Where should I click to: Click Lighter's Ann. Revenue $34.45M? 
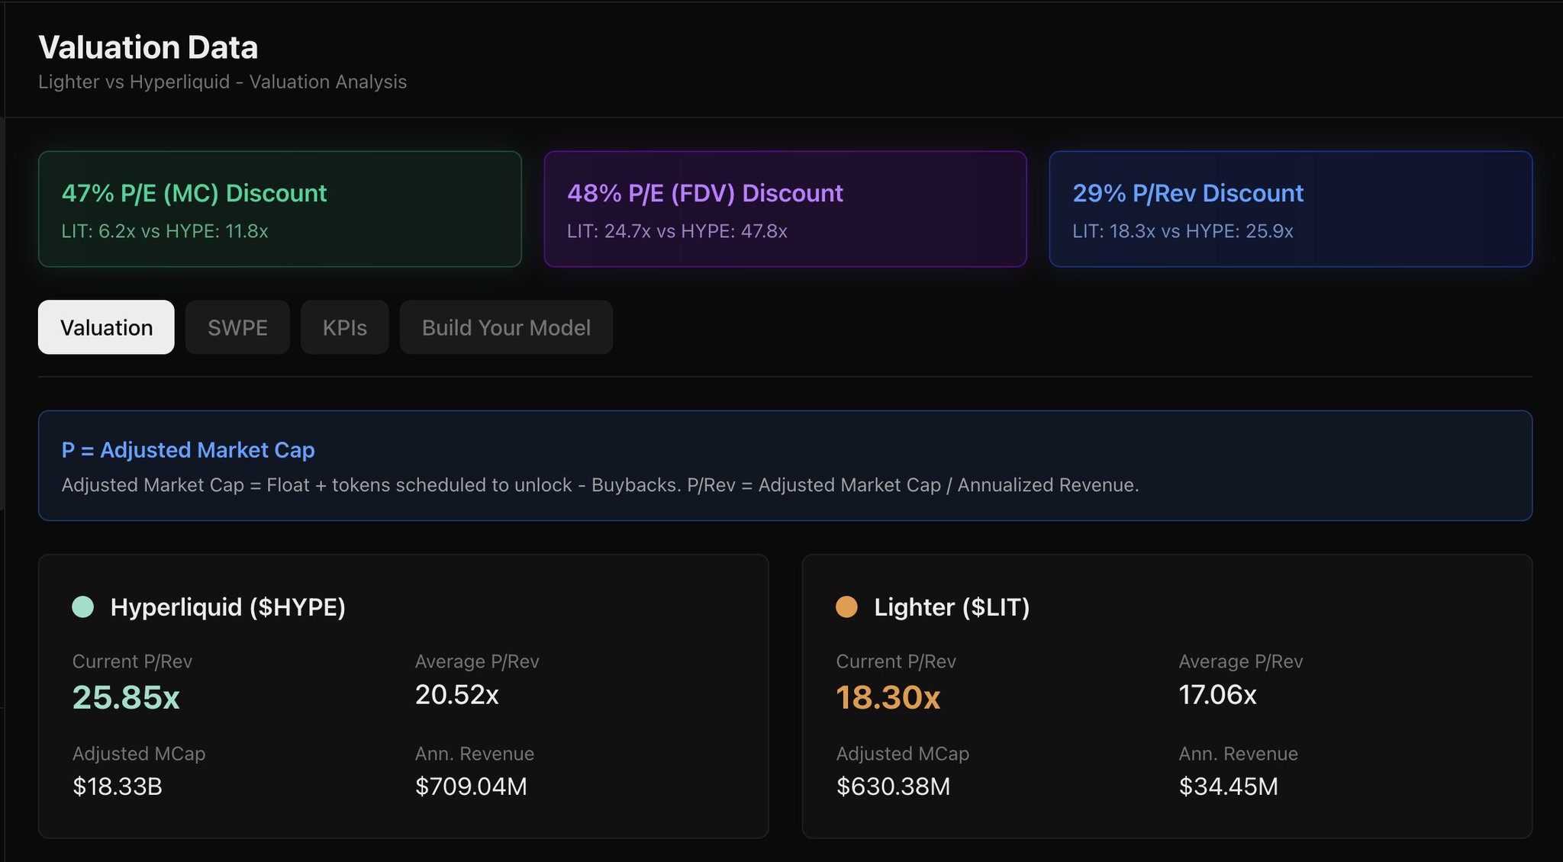pos(1228,786)
